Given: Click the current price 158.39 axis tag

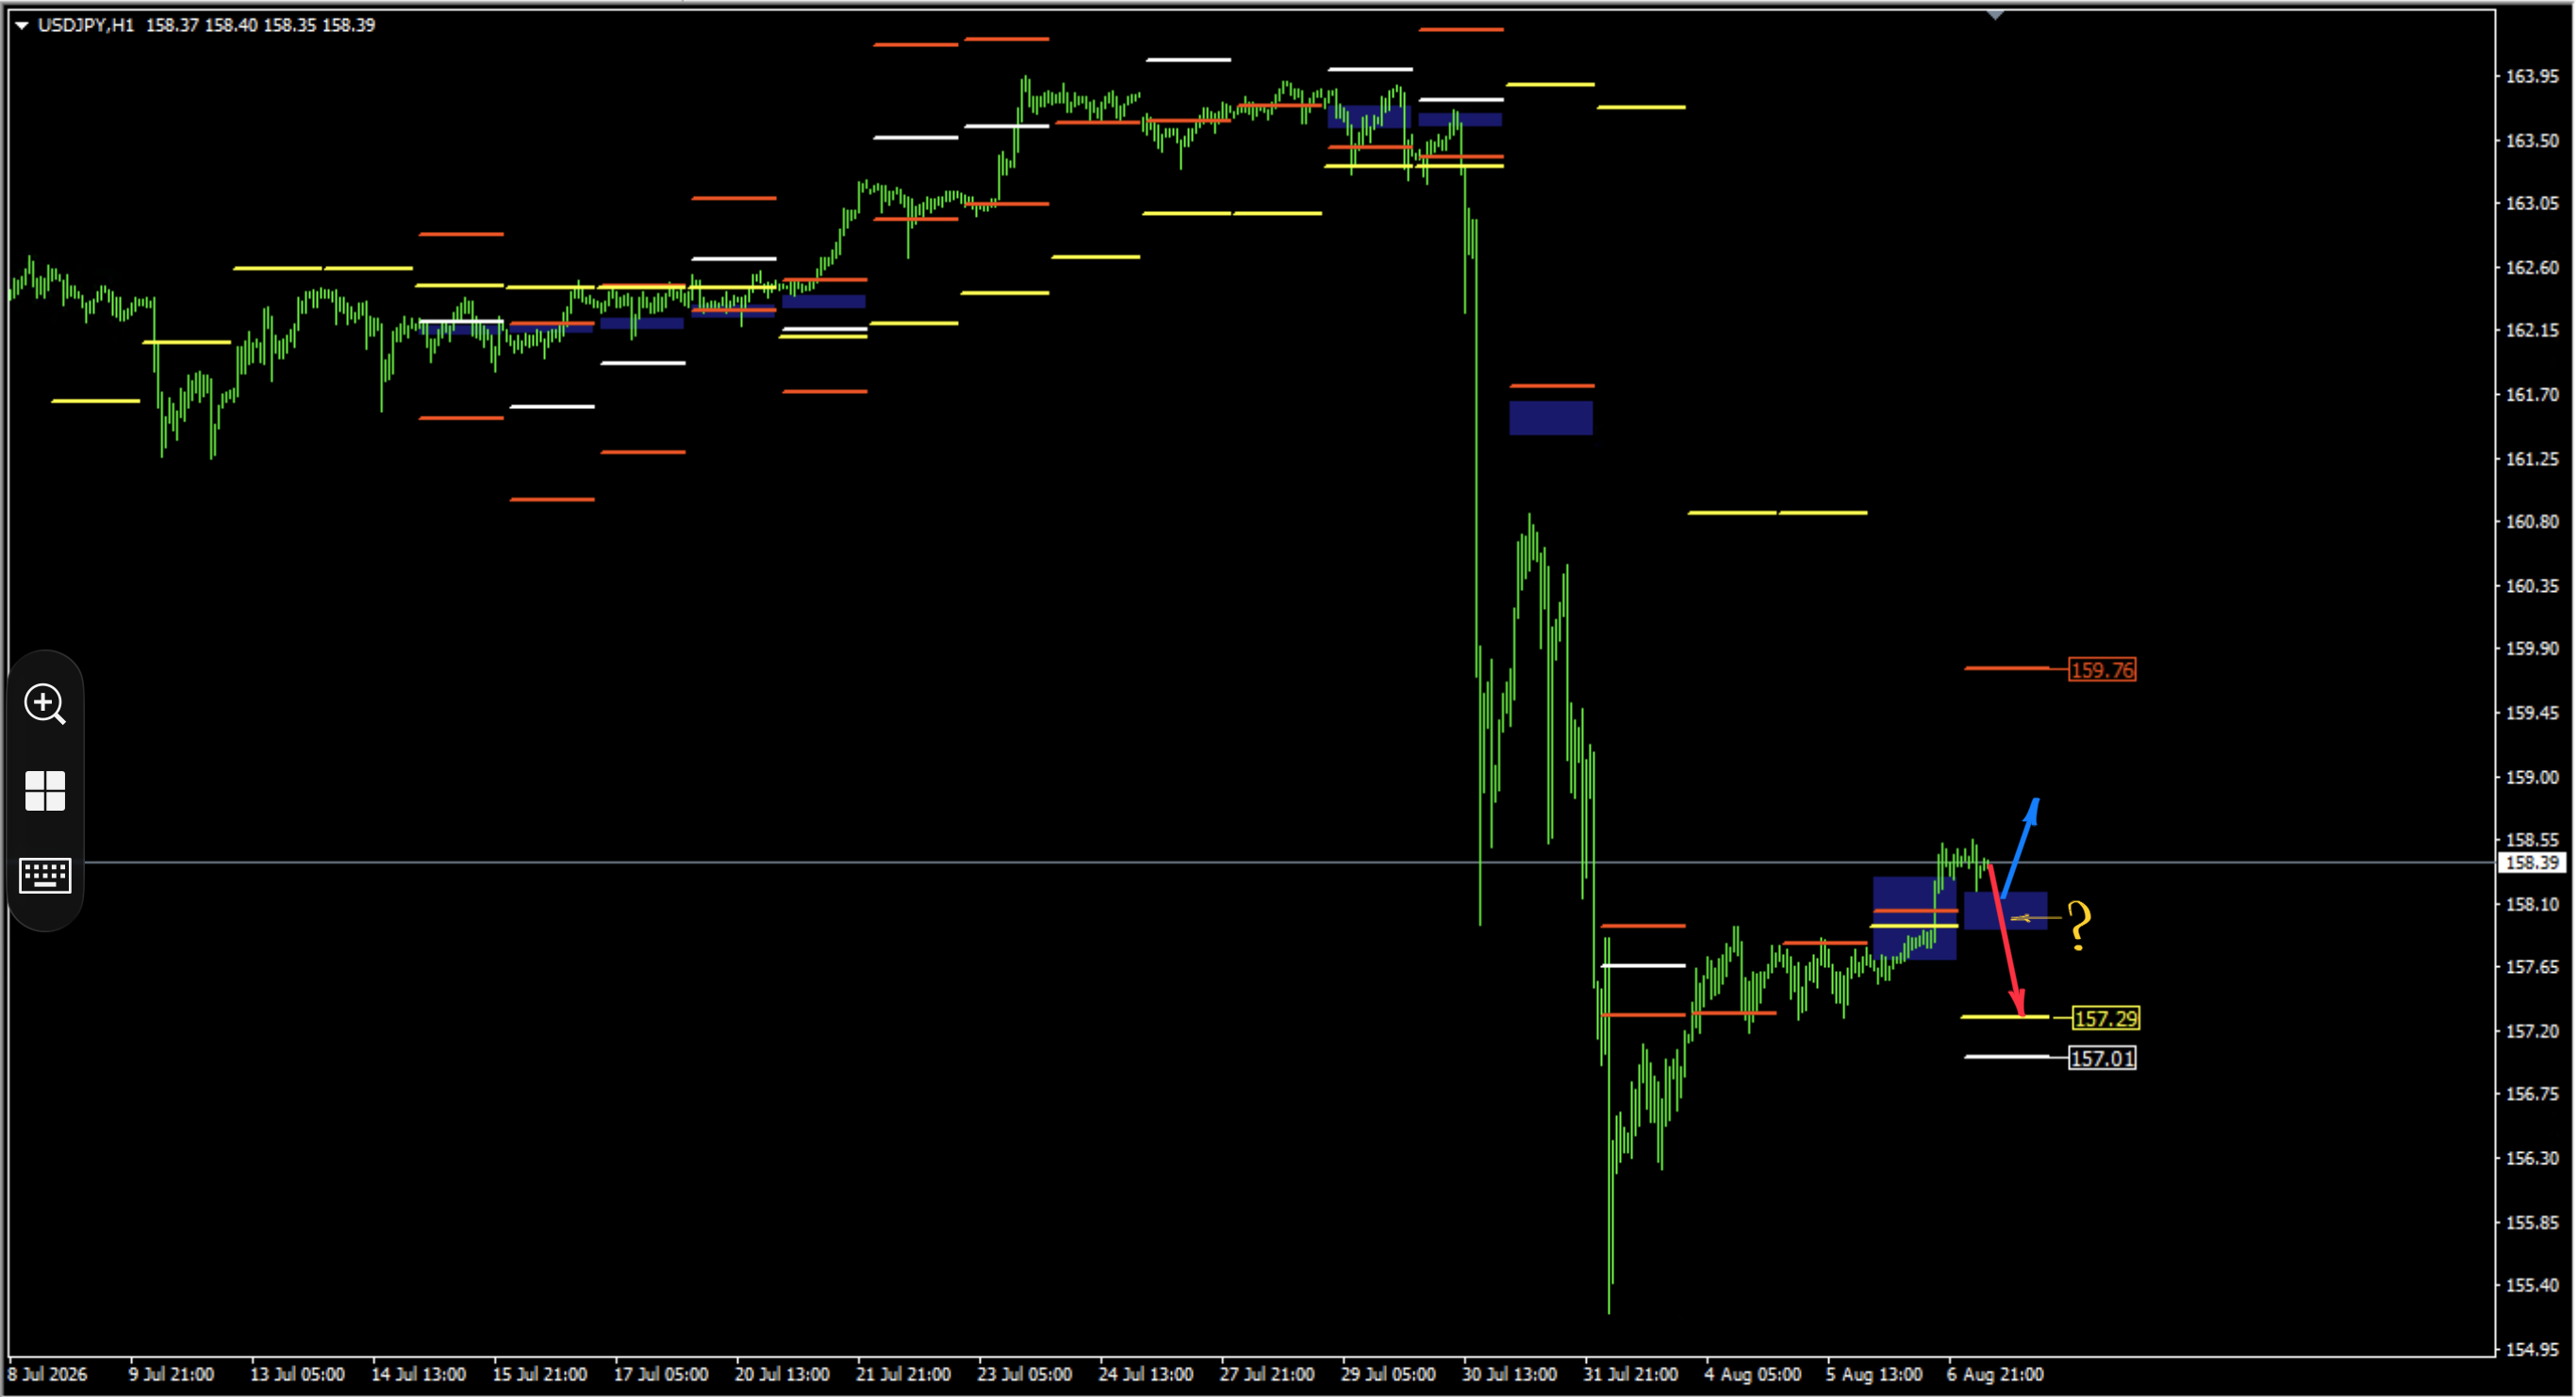Looking at the screenshot, I should tap(2533, 862).
